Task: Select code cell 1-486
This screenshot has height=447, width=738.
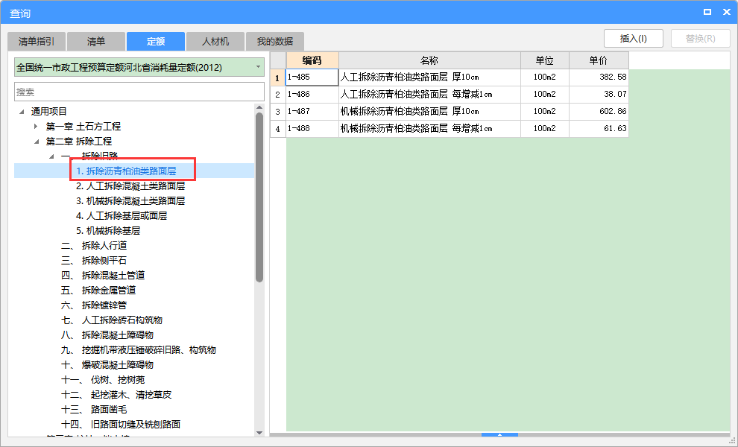Action: click(312, 94)
